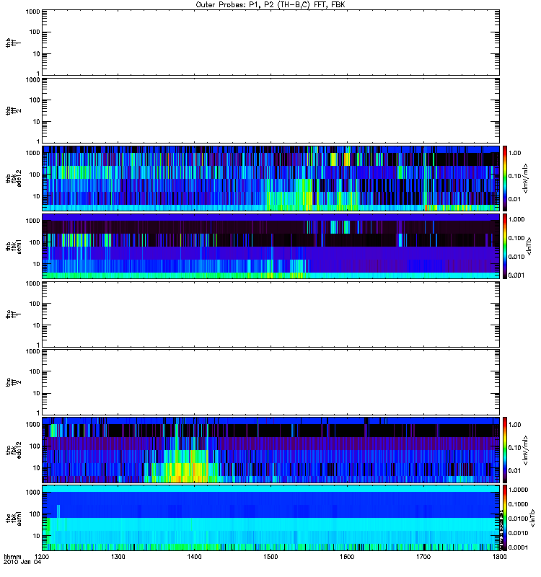Click the 'thc fff 2' y-axis title
This screenshot has height=577, width=541.
(x=14, y=382)
